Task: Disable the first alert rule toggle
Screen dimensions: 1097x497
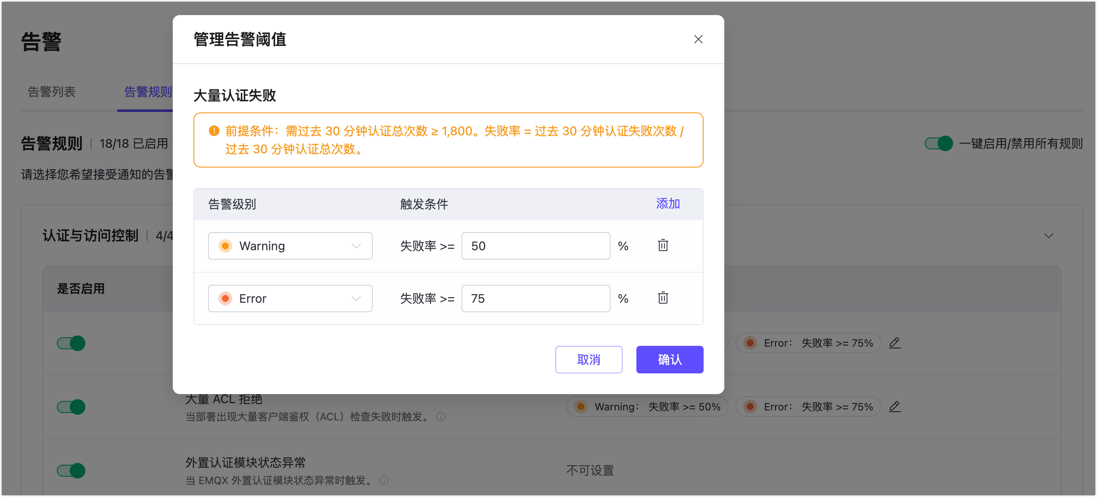Action: coord(71,343)
